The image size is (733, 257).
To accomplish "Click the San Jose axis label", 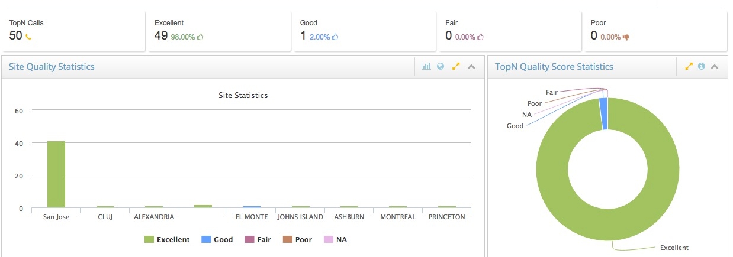I will click(x=56, y=217).
